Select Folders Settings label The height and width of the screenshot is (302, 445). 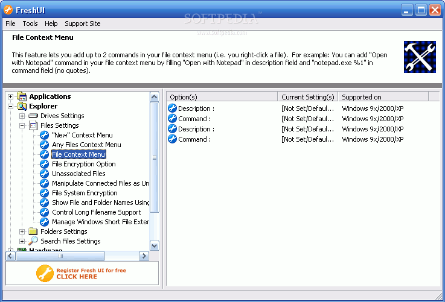tap(64, 231)
